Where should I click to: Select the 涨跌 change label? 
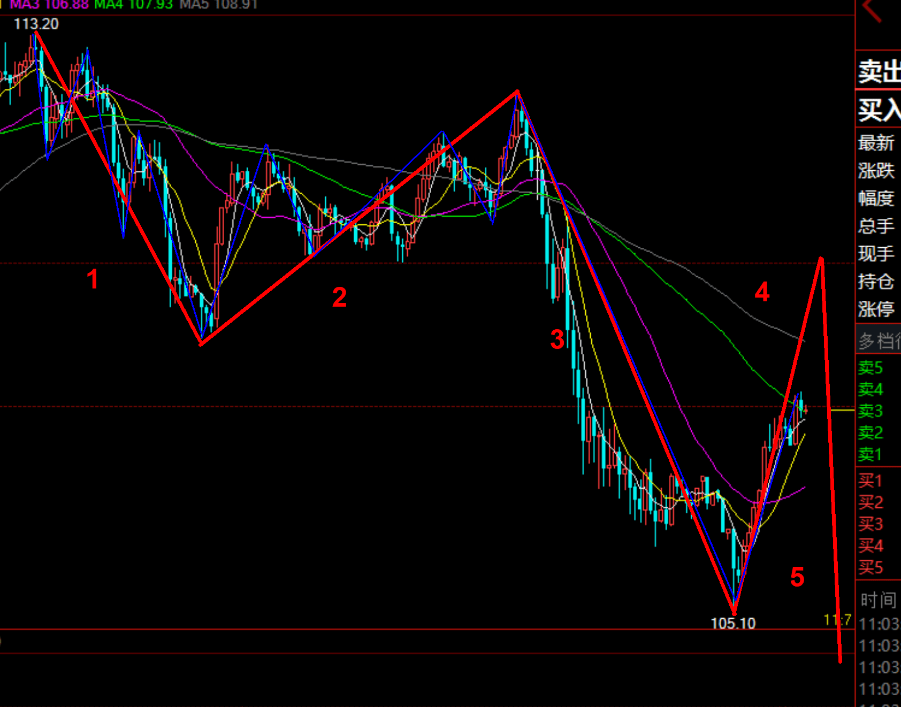876,171
